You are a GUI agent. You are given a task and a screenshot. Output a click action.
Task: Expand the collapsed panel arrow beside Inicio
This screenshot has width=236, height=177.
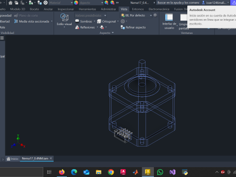coord(3,159)
